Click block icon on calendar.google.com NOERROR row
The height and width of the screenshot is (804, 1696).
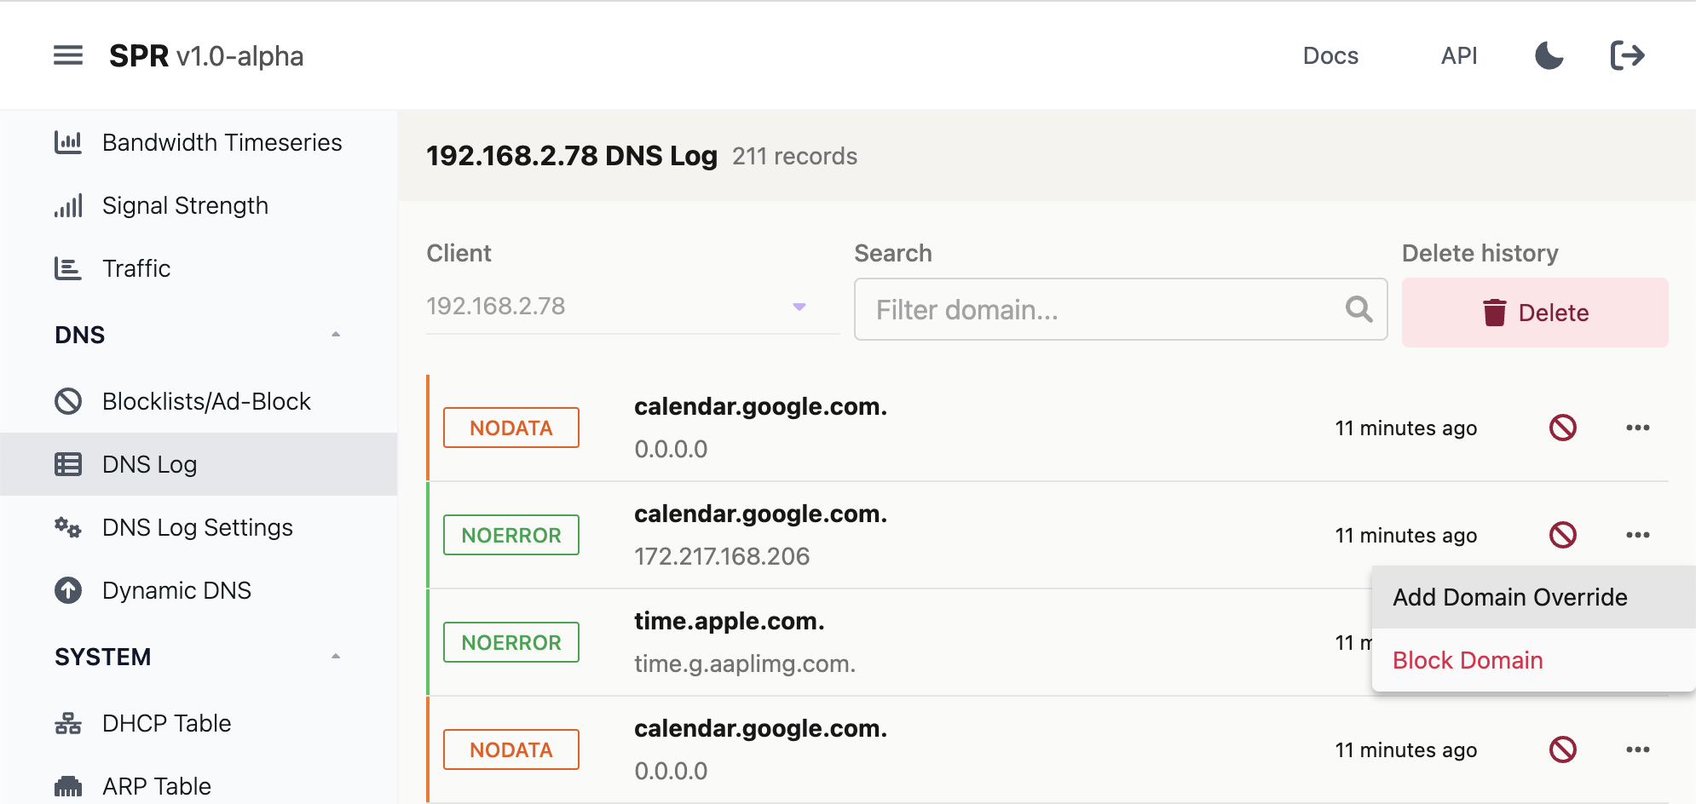[1562, 535]
